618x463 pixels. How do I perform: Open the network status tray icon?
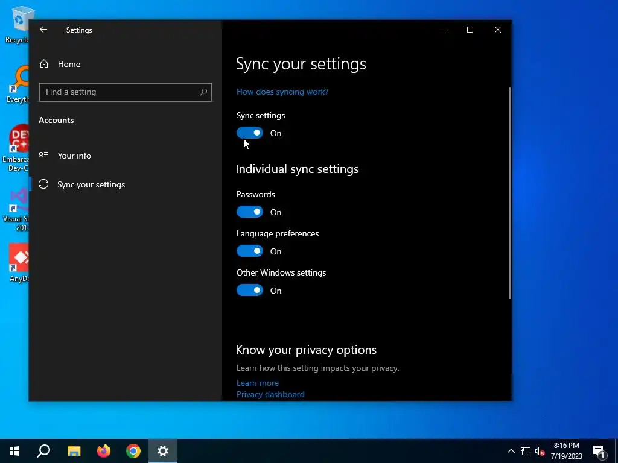click(x=526, y=451)
